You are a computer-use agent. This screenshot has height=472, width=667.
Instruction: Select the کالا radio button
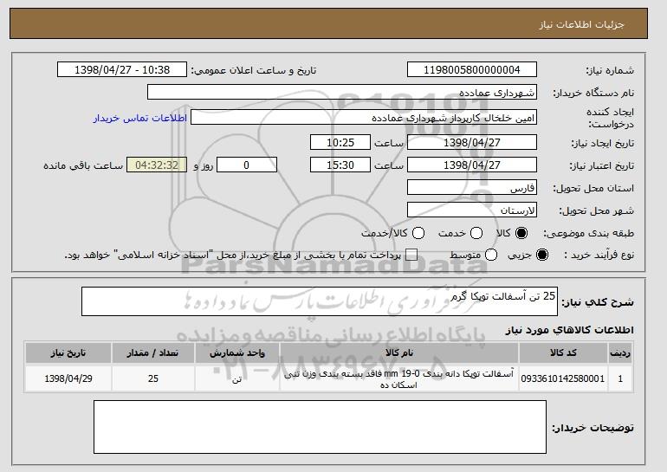tap(521, 233)
